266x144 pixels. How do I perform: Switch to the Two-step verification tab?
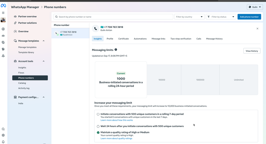(x=181, y=39)
